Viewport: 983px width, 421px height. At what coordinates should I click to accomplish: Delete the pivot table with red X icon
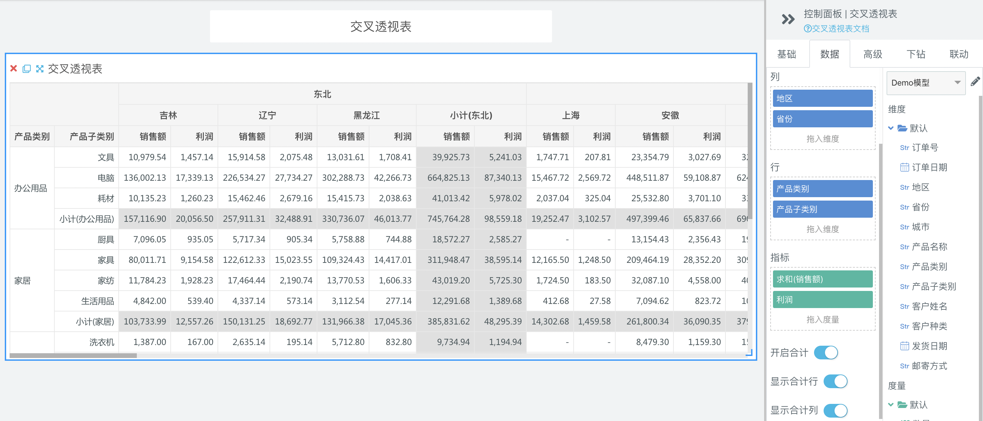[x=14, y=68]
